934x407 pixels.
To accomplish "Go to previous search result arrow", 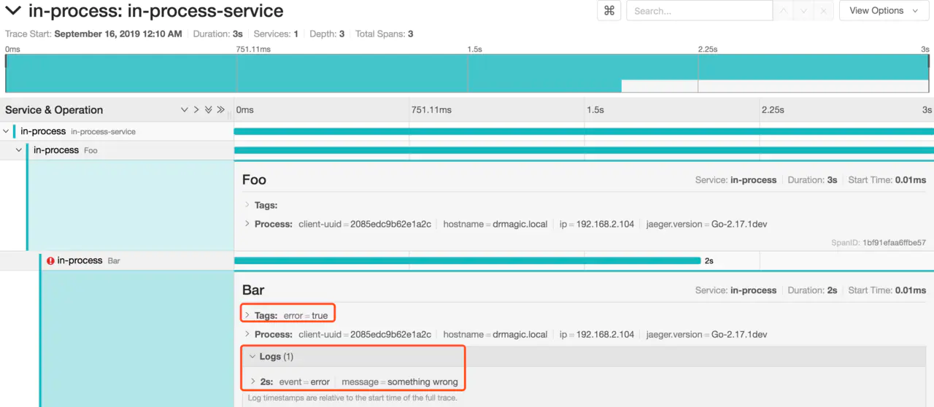I will 784,11.
